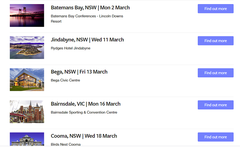Open the Batemans Bay bridge sunset thumbnail
240x147 pixels.
[27, 15]
